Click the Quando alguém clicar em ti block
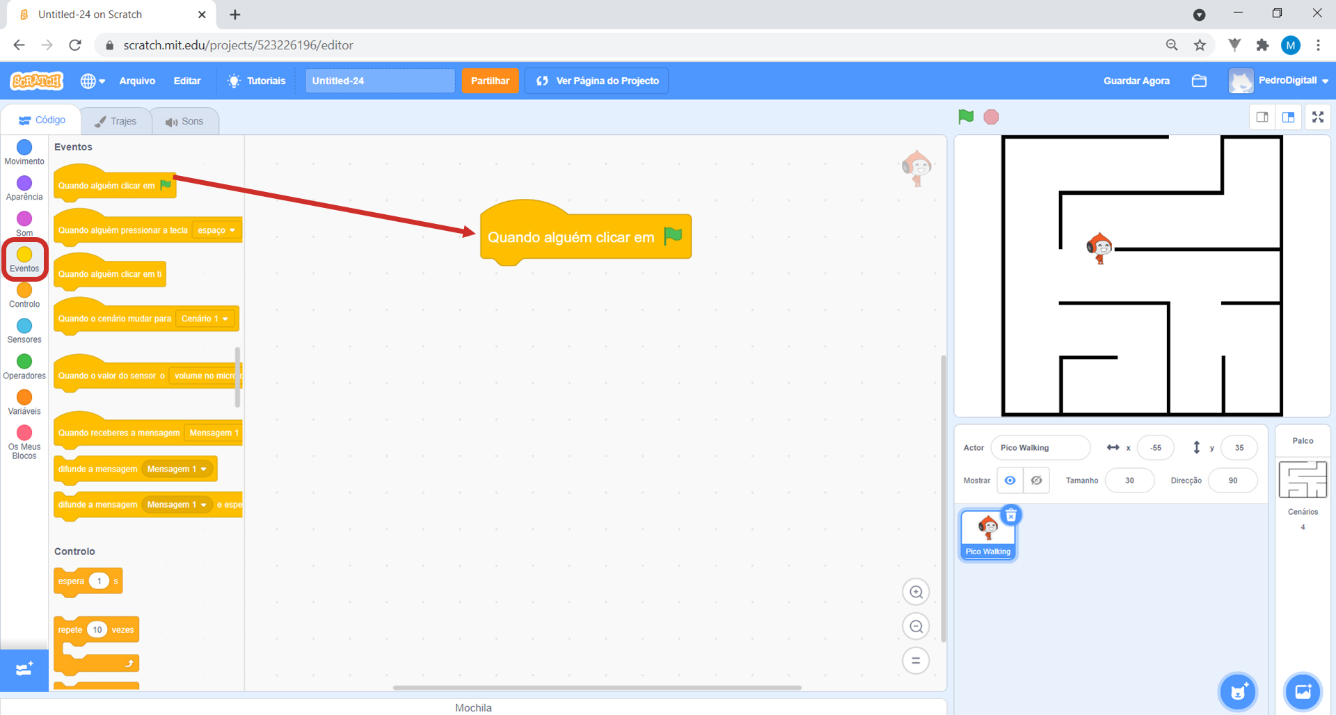Screen dimensions: 1336x715 (x=110, y=271)
